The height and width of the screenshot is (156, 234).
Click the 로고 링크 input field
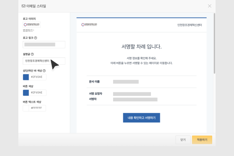coord(44,44)
